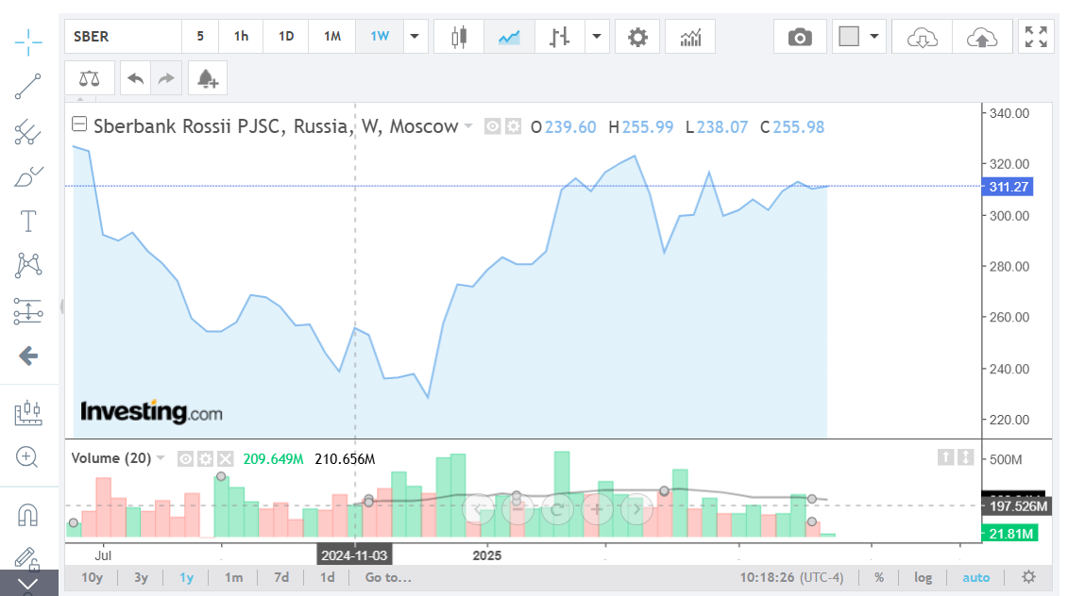
Task: Click the 10:18:26 (UTC-4) timezone clock
Action: coord(791,577)
